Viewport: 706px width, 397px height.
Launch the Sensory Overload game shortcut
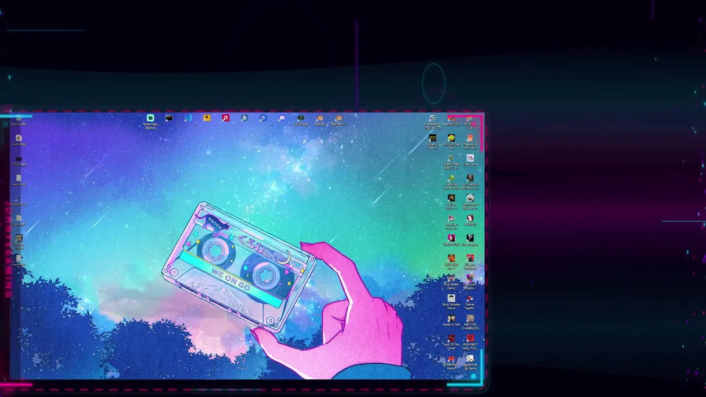point(470,282)
